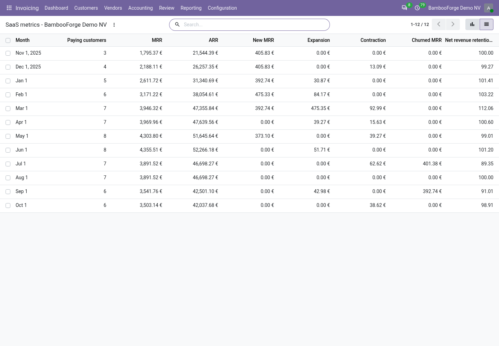
Task: Check the Nov 1, 2025 row checkbox
Action: [x=8, y=53]
